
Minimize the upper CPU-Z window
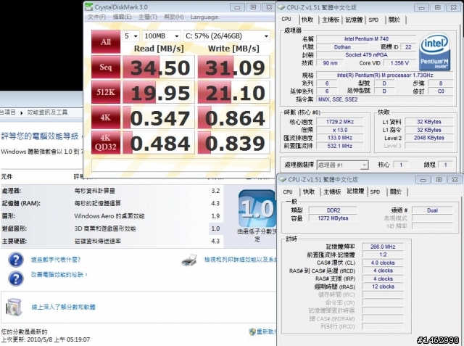(421, 8)
